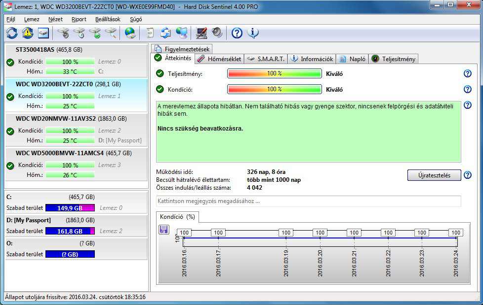Viewport: 483px width, 305px height.
Task: Open configuration via monitor with pen icon
Action: tap(201, 33)
